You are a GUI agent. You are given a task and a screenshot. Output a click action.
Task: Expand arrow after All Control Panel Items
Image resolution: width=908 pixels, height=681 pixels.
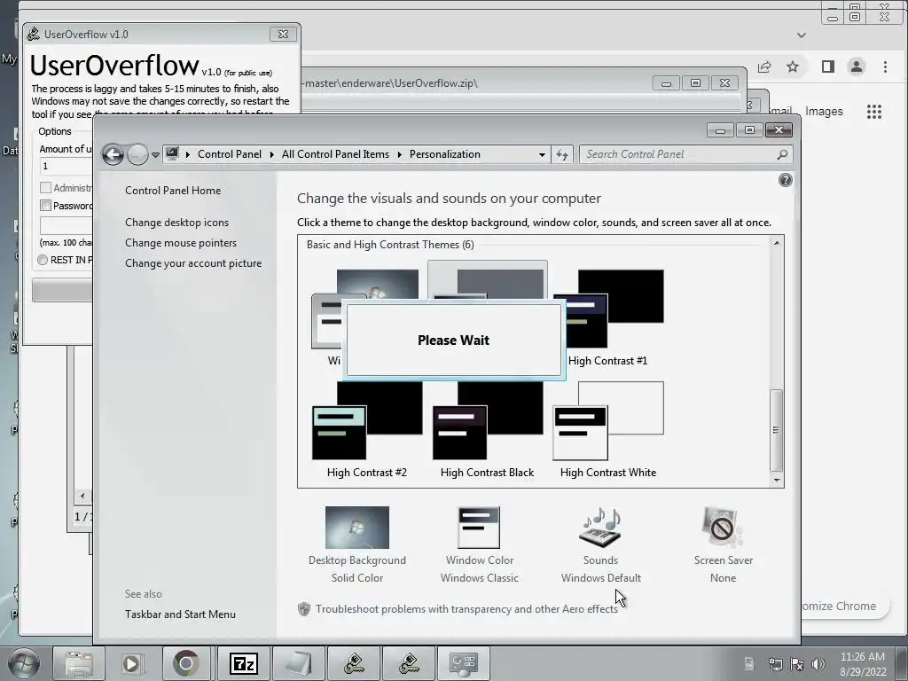coord(400,154)
